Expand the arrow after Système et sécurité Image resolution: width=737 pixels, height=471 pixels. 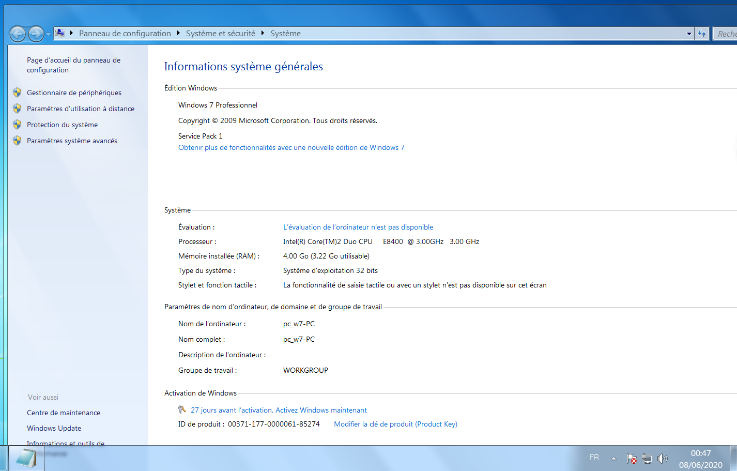(263, 33)
